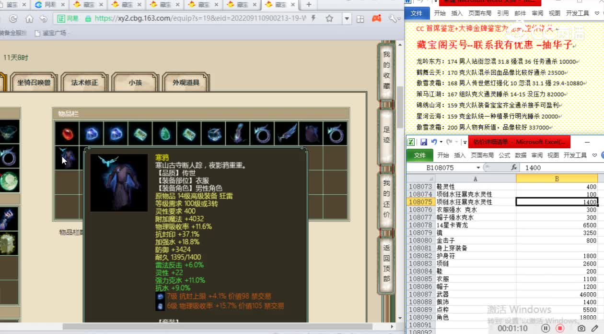
Task: Click the cell with text 点粹
Action: (x=476, y=310)
